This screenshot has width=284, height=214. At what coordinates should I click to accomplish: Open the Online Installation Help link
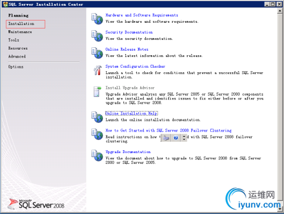point(131,113)
